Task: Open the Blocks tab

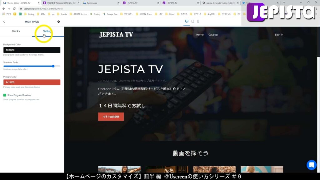Action: (16, 31)
